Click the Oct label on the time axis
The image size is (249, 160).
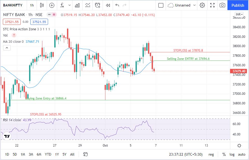click(105, 146)
